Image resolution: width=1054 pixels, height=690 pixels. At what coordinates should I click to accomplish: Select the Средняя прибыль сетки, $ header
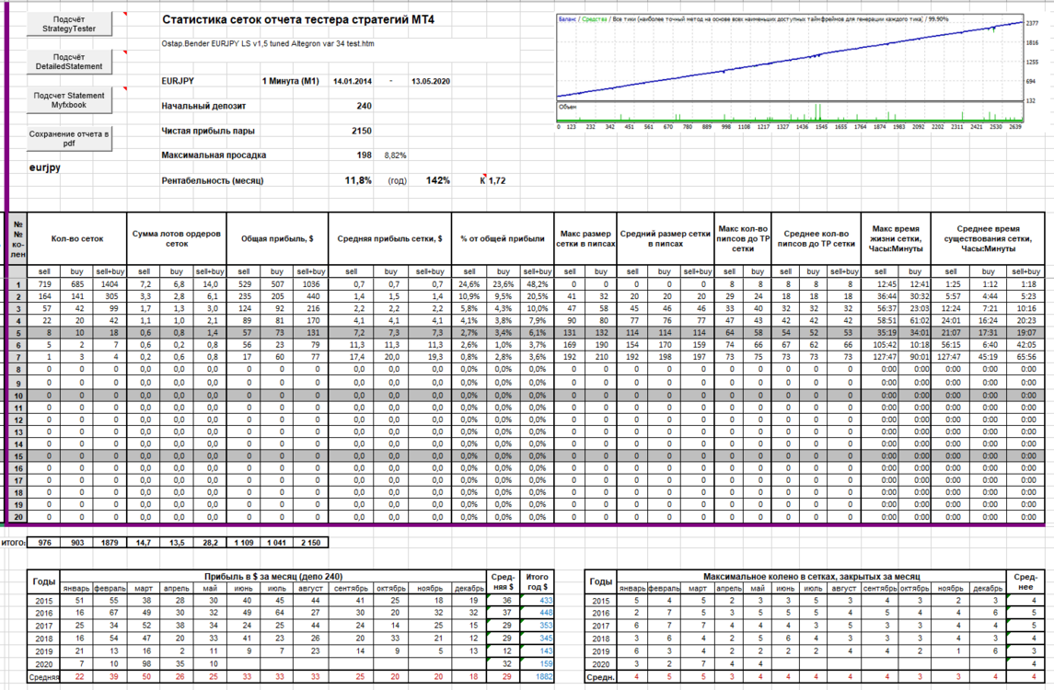coord(390,238)
